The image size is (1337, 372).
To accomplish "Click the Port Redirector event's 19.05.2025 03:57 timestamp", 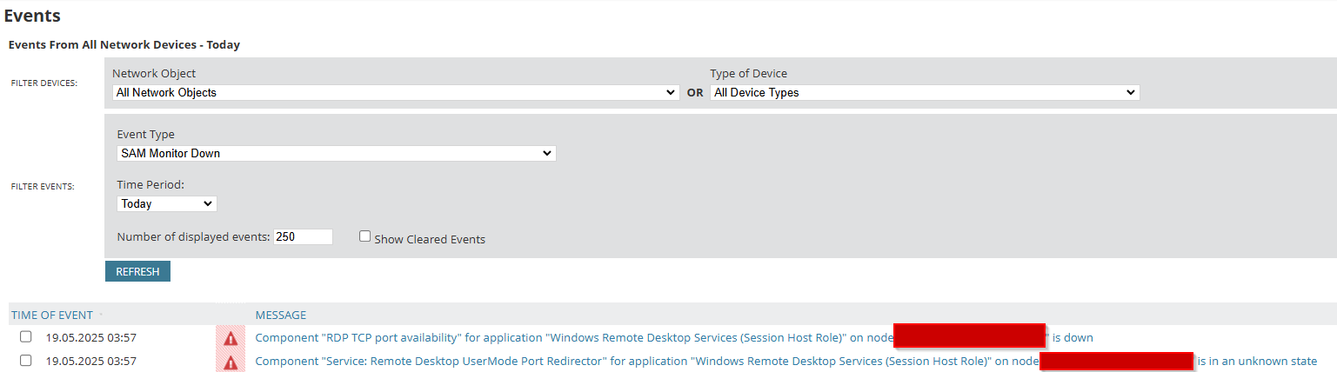I will 91,361.
